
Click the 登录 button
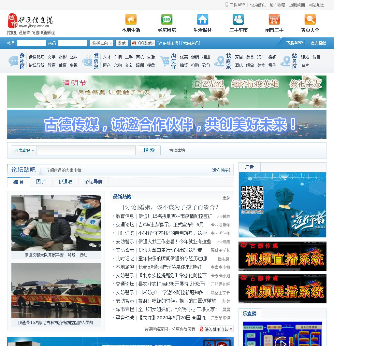pyautogui.click(x=122, y=43)
